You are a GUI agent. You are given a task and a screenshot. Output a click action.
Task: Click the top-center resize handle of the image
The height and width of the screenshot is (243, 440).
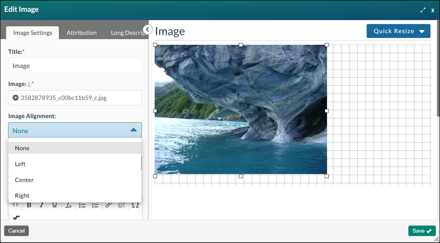[x=241, y=45]
